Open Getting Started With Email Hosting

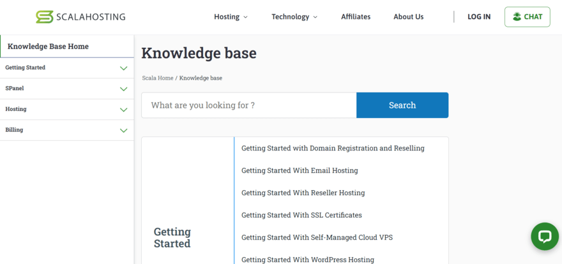click(x=300, y=171)
